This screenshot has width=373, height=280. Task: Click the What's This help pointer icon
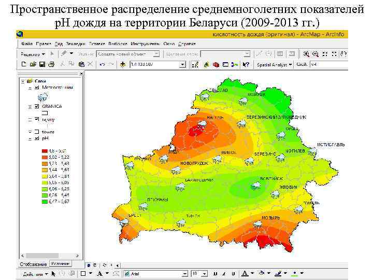click(246, 64)
